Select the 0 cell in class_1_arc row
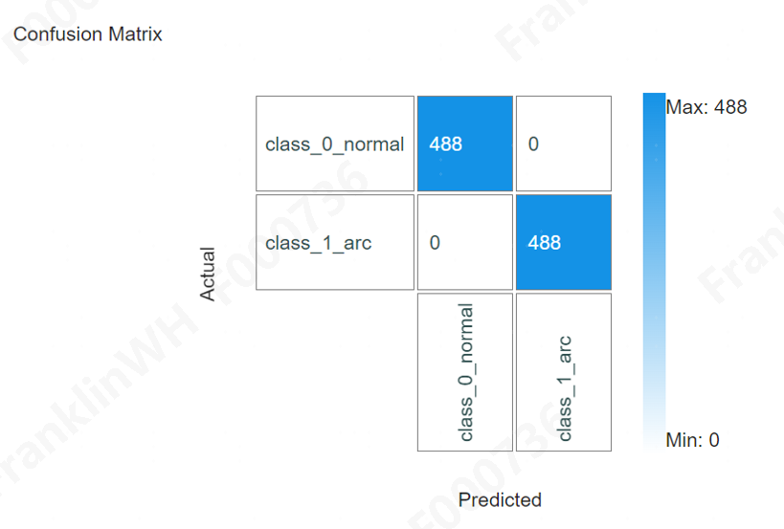 tap(465, 242)
